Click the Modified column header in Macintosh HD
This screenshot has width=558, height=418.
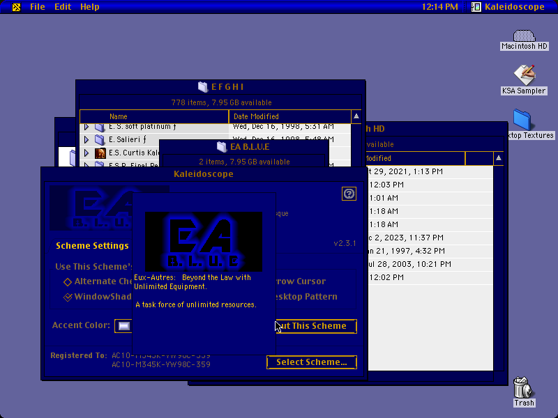tap(414, 158)
